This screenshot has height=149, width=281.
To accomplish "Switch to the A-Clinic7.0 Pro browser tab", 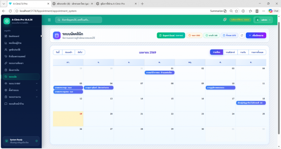I will click(x=29, y=4).
